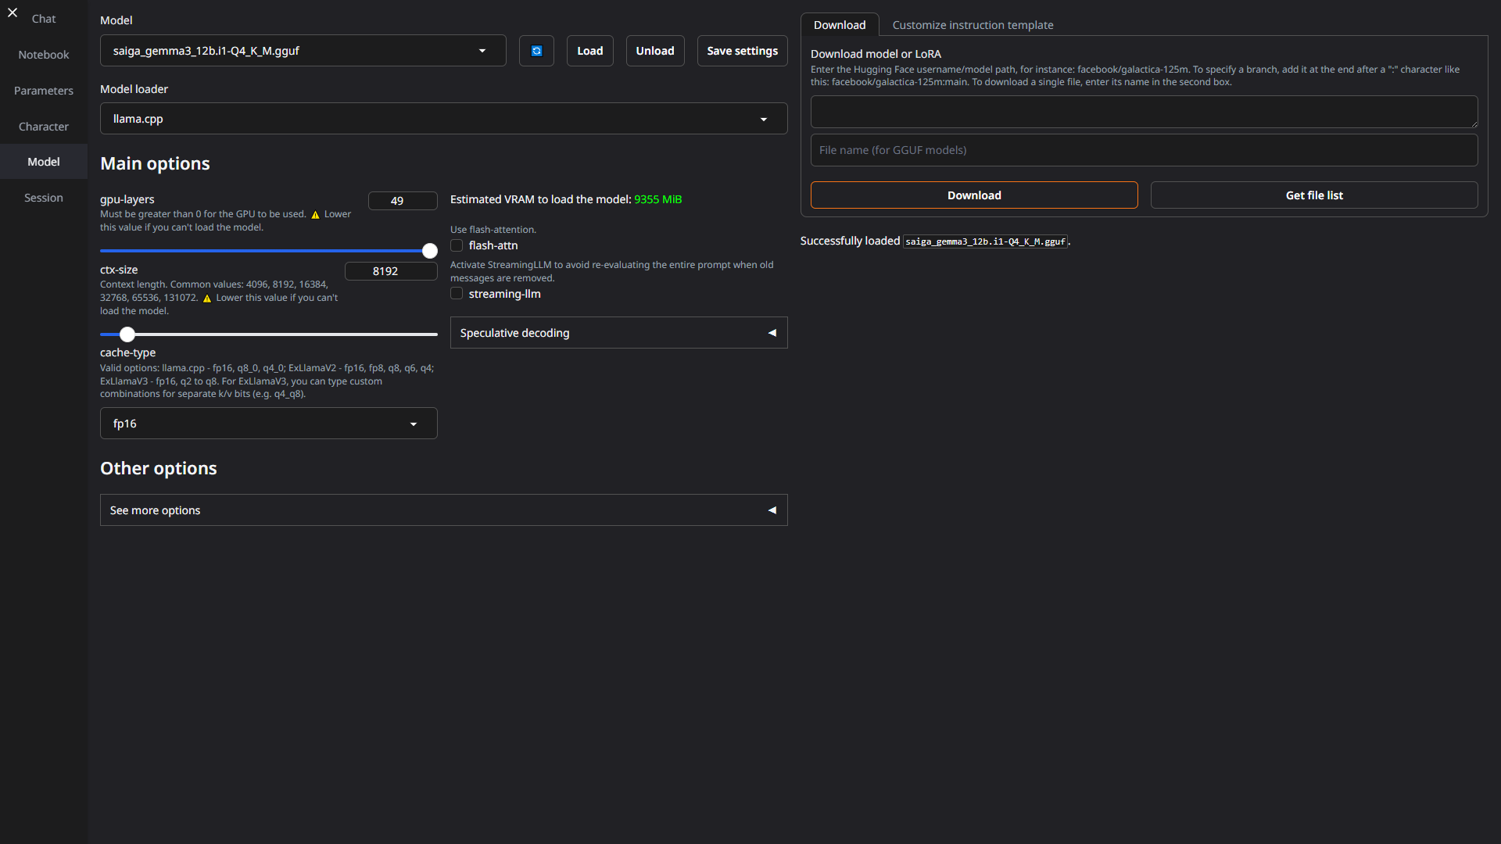This screenshot has width=1501, height=844.
Task: Click the gpu-layers slider handle
Action: 430,251
